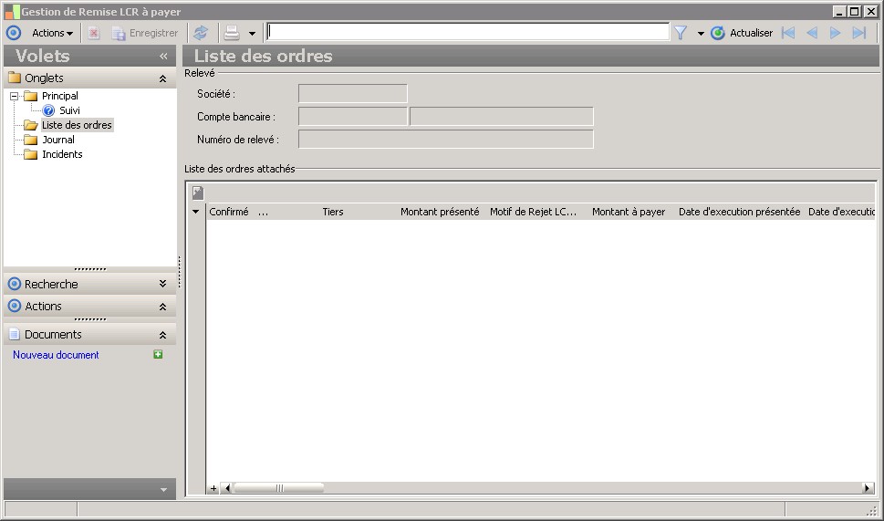Go to first record navigation icon
Screen dimensions: 884x521
coord(788,33)
